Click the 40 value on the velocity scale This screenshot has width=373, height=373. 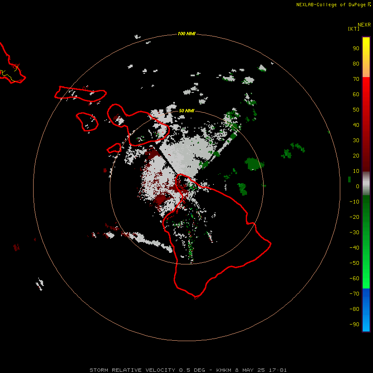coord(356,125)
